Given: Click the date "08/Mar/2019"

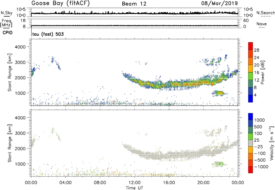Looking at the screenshot, I should [x=219, y=3].
